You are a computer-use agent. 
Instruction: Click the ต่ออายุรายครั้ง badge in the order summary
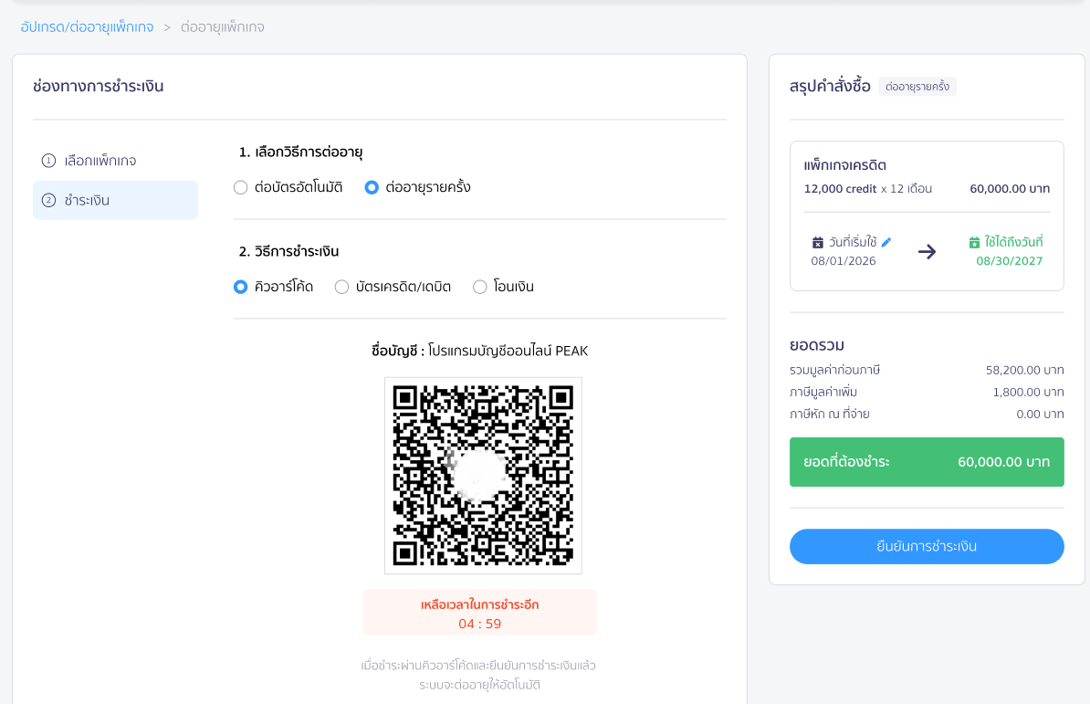point(917,87)
